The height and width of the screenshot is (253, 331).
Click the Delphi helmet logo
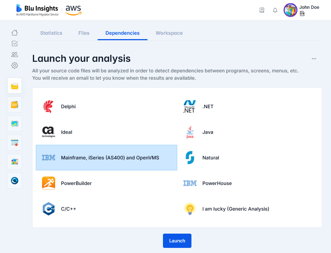click(x=48, y=106)
